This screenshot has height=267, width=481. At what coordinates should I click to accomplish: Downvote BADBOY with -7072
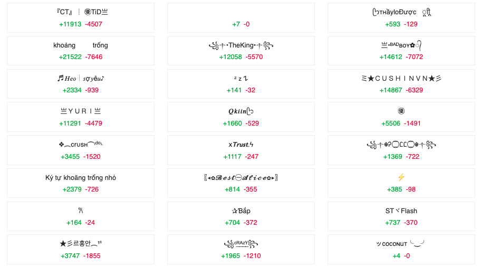point(414,57)
